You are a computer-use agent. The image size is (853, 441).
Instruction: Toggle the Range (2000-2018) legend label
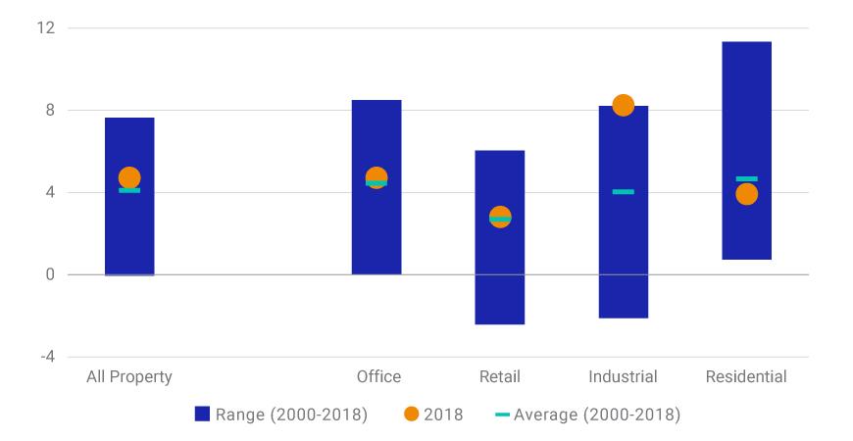point(291,415)
